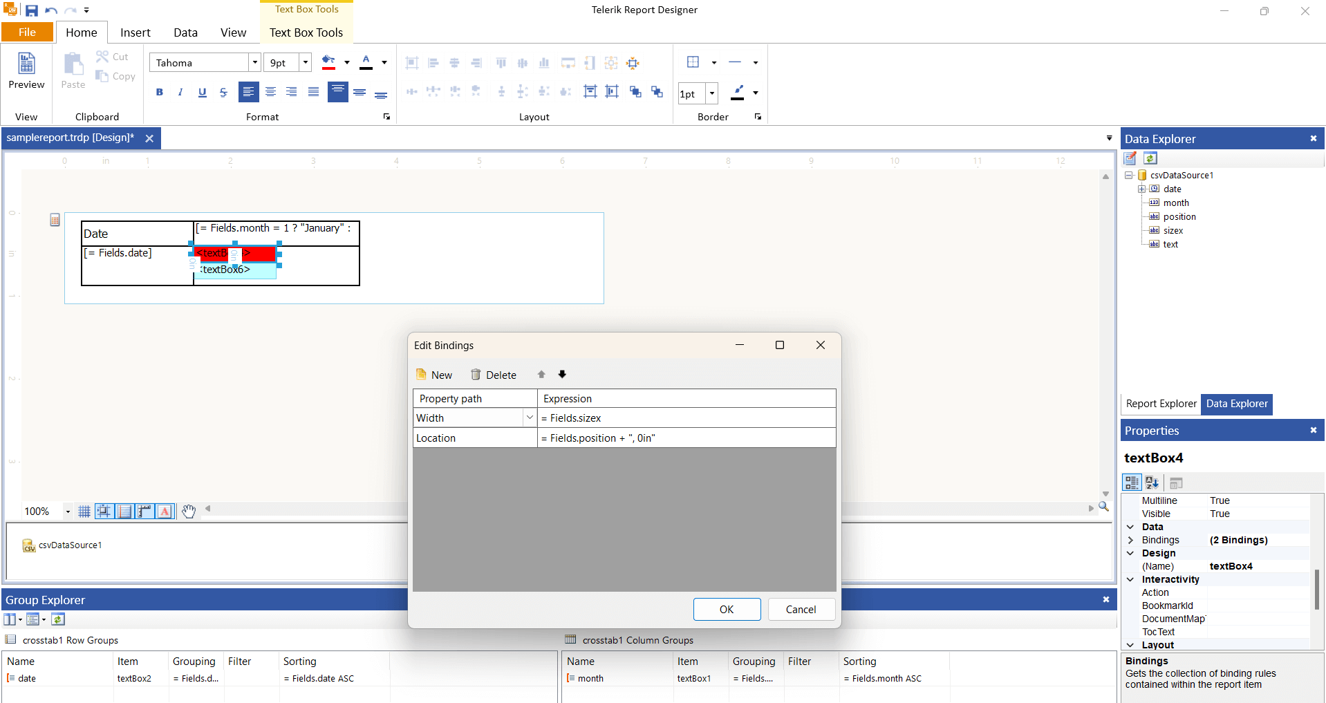Screen dimensions: 1326x703
Task: Switch to the Insert ribbon tab
Action: pyautogui.click(x=135, y=32)
